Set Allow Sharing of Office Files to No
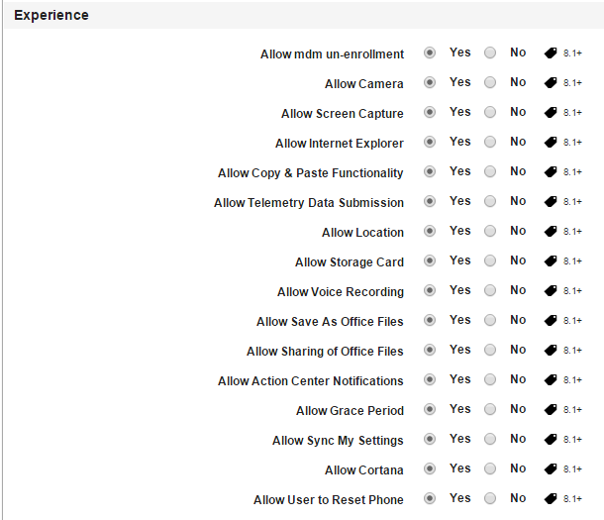This screenshot has height=520, width=604. pos(490,350)
